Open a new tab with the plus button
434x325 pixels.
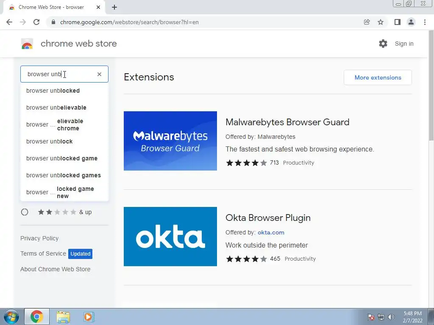tap(114, 8)
